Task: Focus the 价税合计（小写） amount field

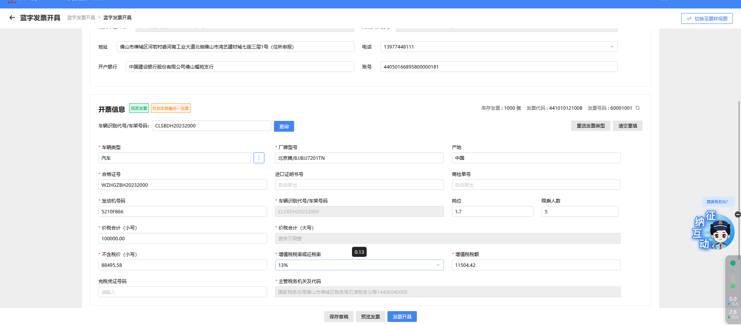Action: [x=182, y=239]
